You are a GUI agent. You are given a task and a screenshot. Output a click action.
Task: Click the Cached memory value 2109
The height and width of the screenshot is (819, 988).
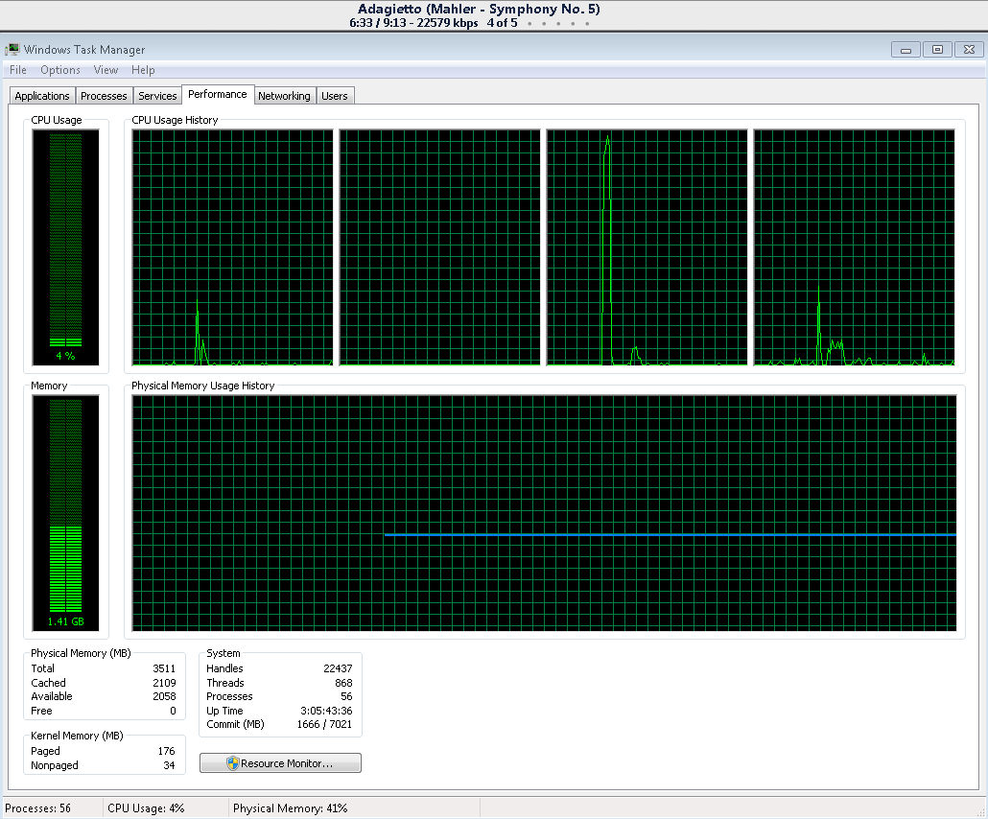[164, 683]
